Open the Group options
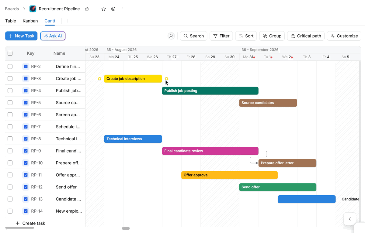The image size is (365, 233). 272,36
